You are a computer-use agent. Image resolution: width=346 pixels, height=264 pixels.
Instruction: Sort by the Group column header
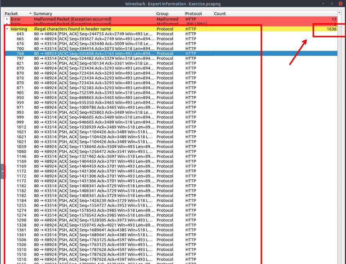tap(169, 13)
